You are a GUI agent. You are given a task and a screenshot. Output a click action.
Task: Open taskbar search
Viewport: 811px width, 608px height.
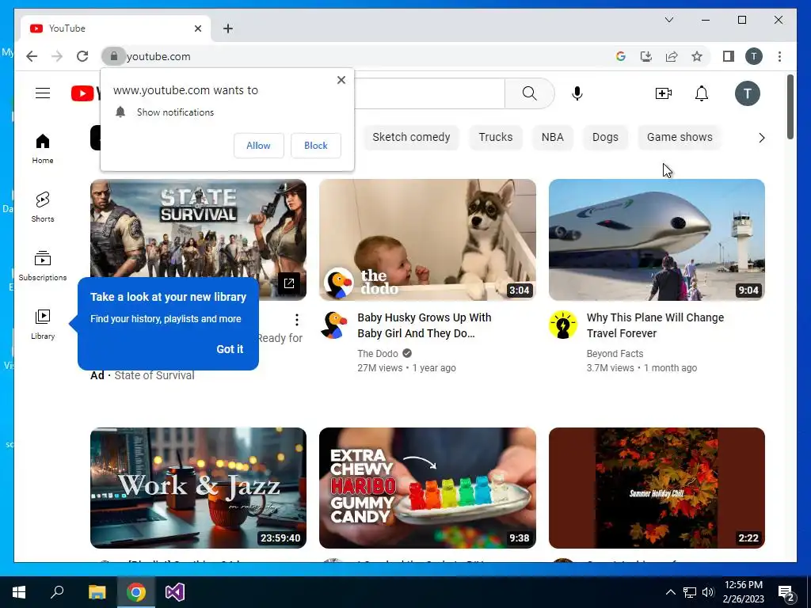pyautogui.click(x=57, y=592)
